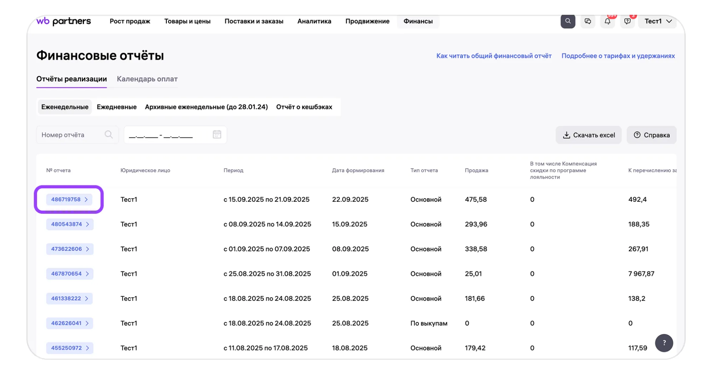Click magnifier in report number field
711x376 pixels.
tap(108, 134)
